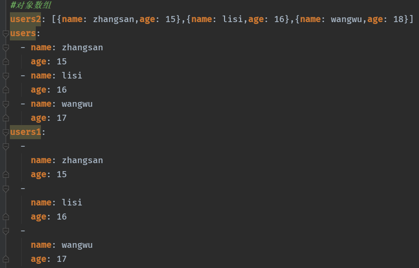Fold the second list item under users1
This screenshot has width=419, height=268.
(x=6, y=189)
